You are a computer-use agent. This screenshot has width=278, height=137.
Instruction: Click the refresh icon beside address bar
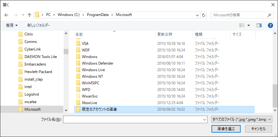(x=204, y=15)
